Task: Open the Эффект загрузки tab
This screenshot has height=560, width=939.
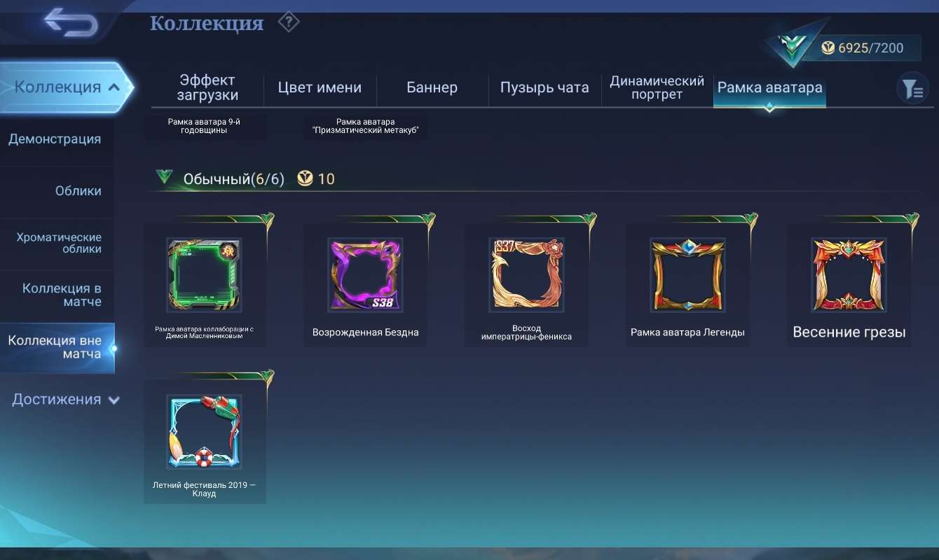Action: 207,87
